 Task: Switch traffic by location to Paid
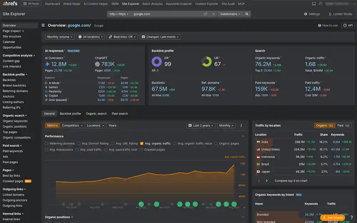343,125
